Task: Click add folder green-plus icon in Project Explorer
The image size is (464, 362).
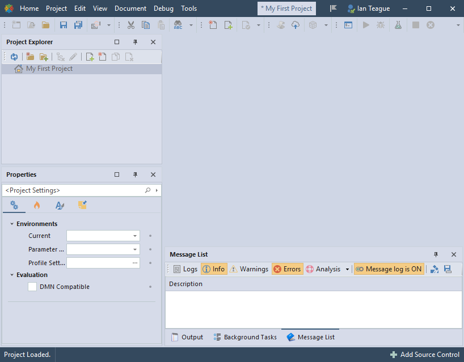Action: 44,57
